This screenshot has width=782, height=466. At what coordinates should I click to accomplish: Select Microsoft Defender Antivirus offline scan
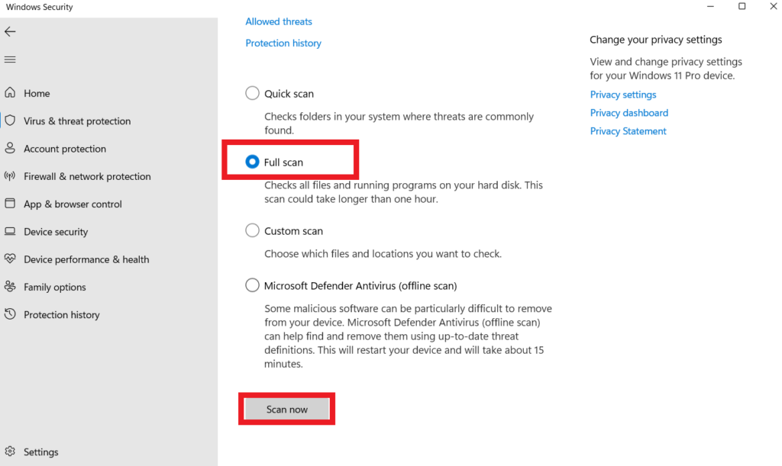(x=252, y=285)
